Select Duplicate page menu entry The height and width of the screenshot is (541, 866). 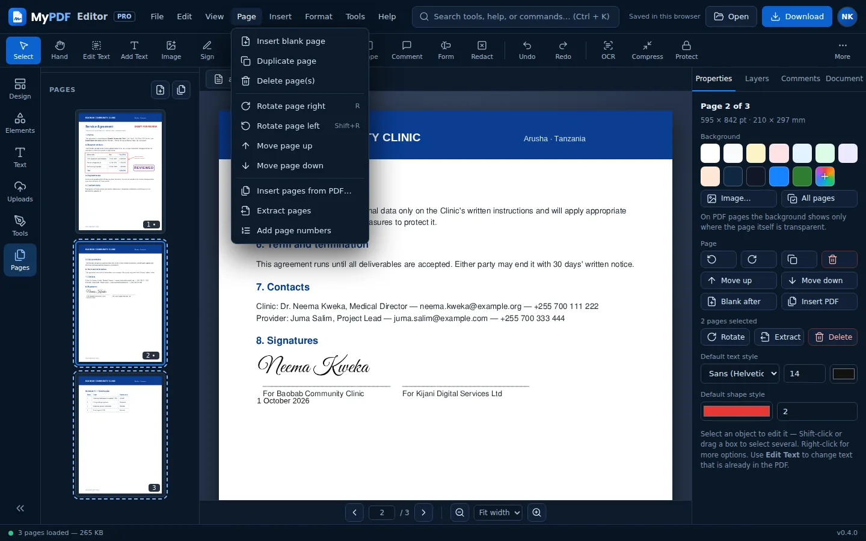coord(300,61)
